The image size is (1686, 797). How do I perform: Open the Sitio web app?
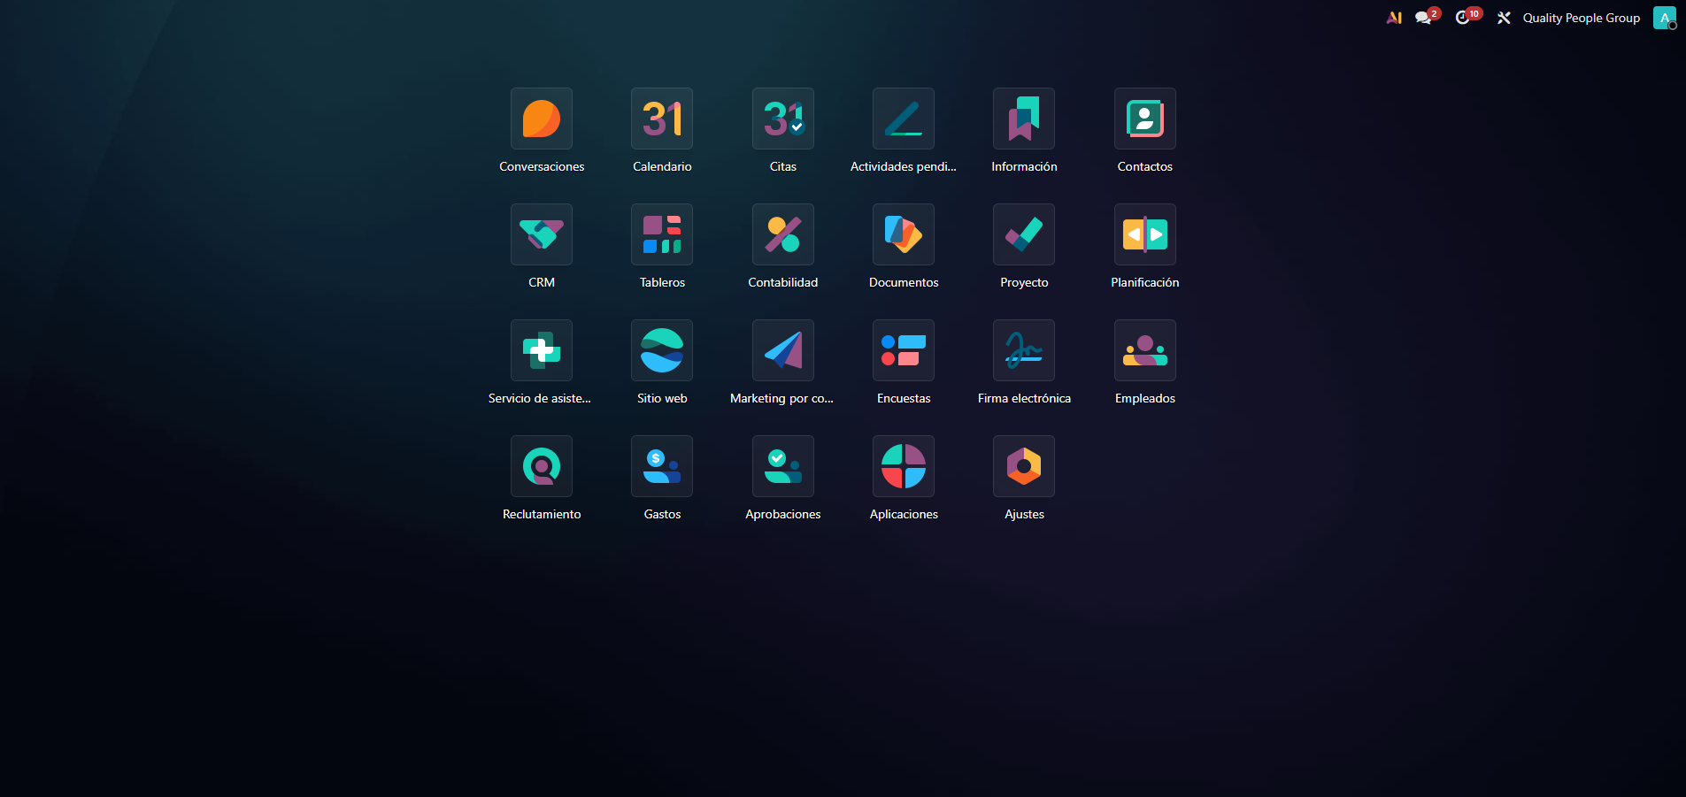662,351
